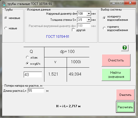Click the flow Q input field 43
138x118 pixels.
(33, 75)
